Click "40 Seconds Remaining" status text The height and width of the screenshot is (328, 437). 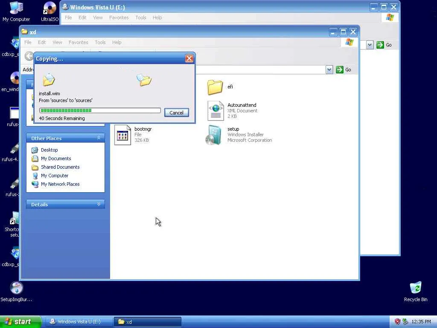62,118
